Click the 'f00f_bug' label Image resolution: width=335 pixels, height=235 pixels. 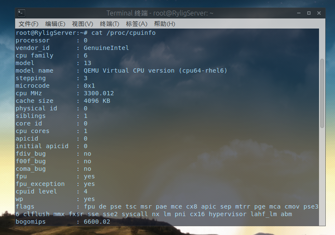(x=31, y=161)
